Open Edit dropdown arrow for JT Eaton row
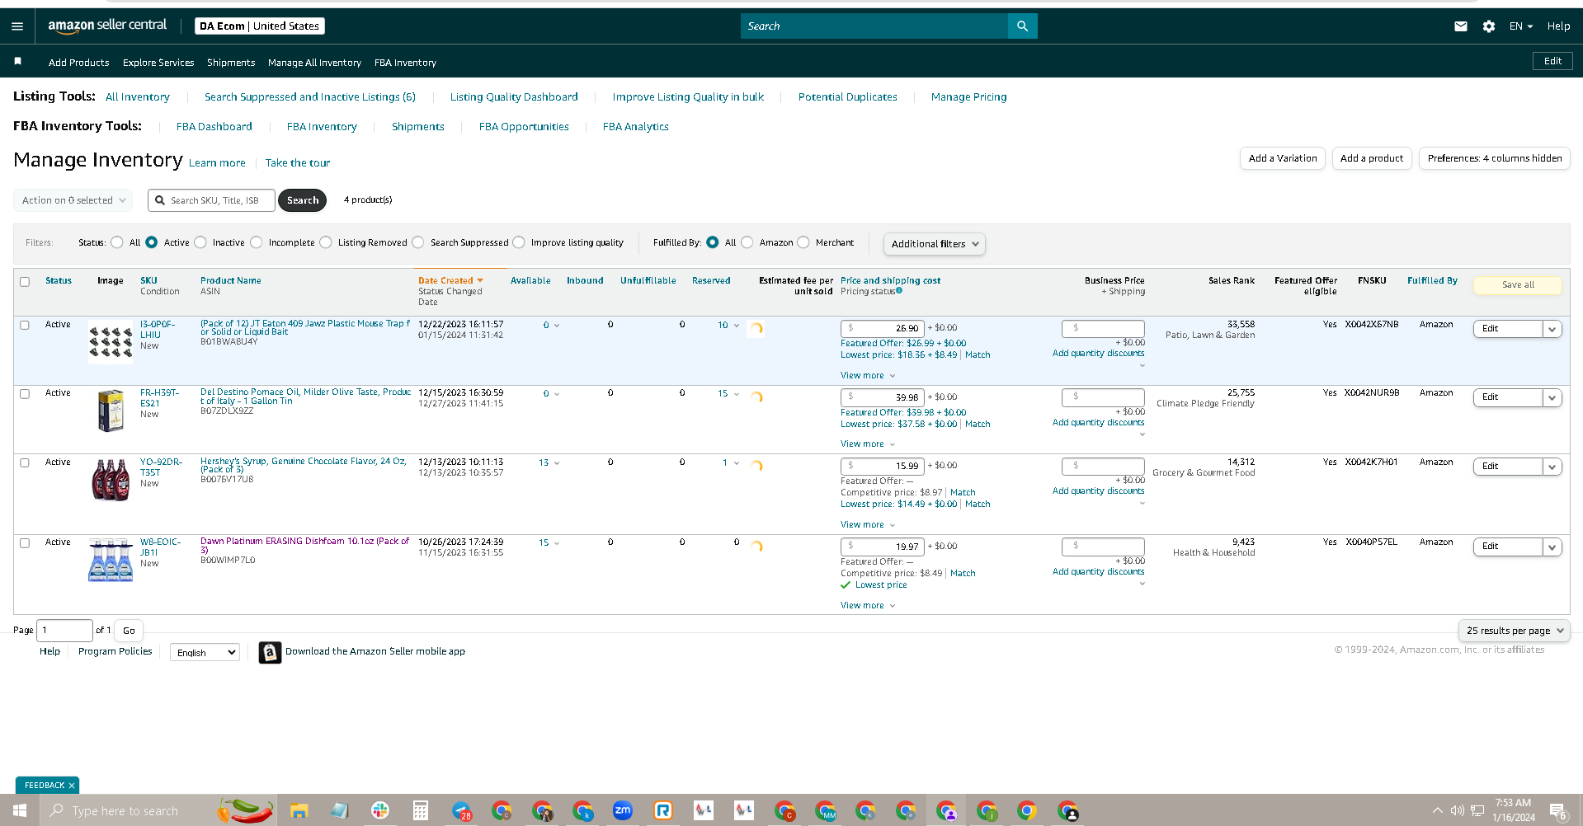 pyautogui.click(x=1552, y=329)
